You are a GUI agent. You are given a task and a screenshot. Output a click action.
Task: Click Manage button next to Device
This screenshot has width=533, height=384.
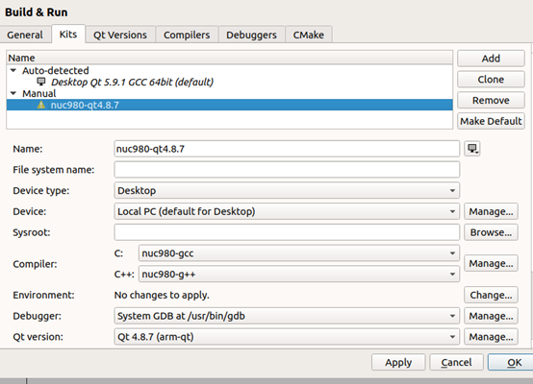coord(491,211)
